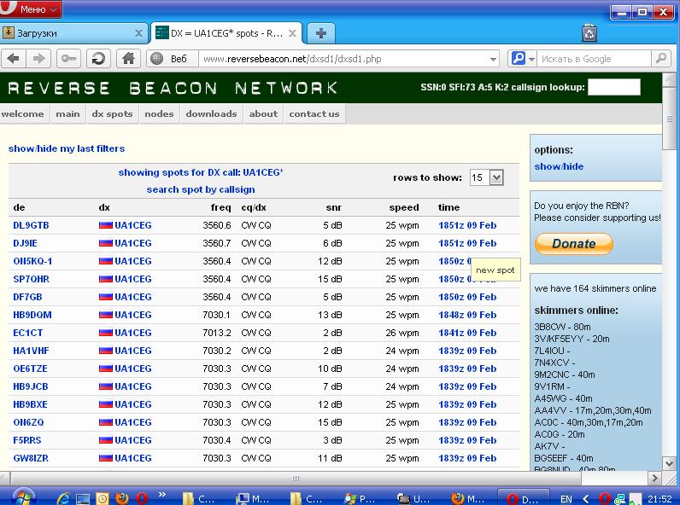Click the password wand key icon

click(68, 59)
